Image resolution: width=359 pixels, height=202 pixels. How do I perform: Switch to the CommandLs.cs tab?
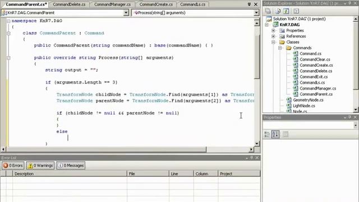point(192,4)
